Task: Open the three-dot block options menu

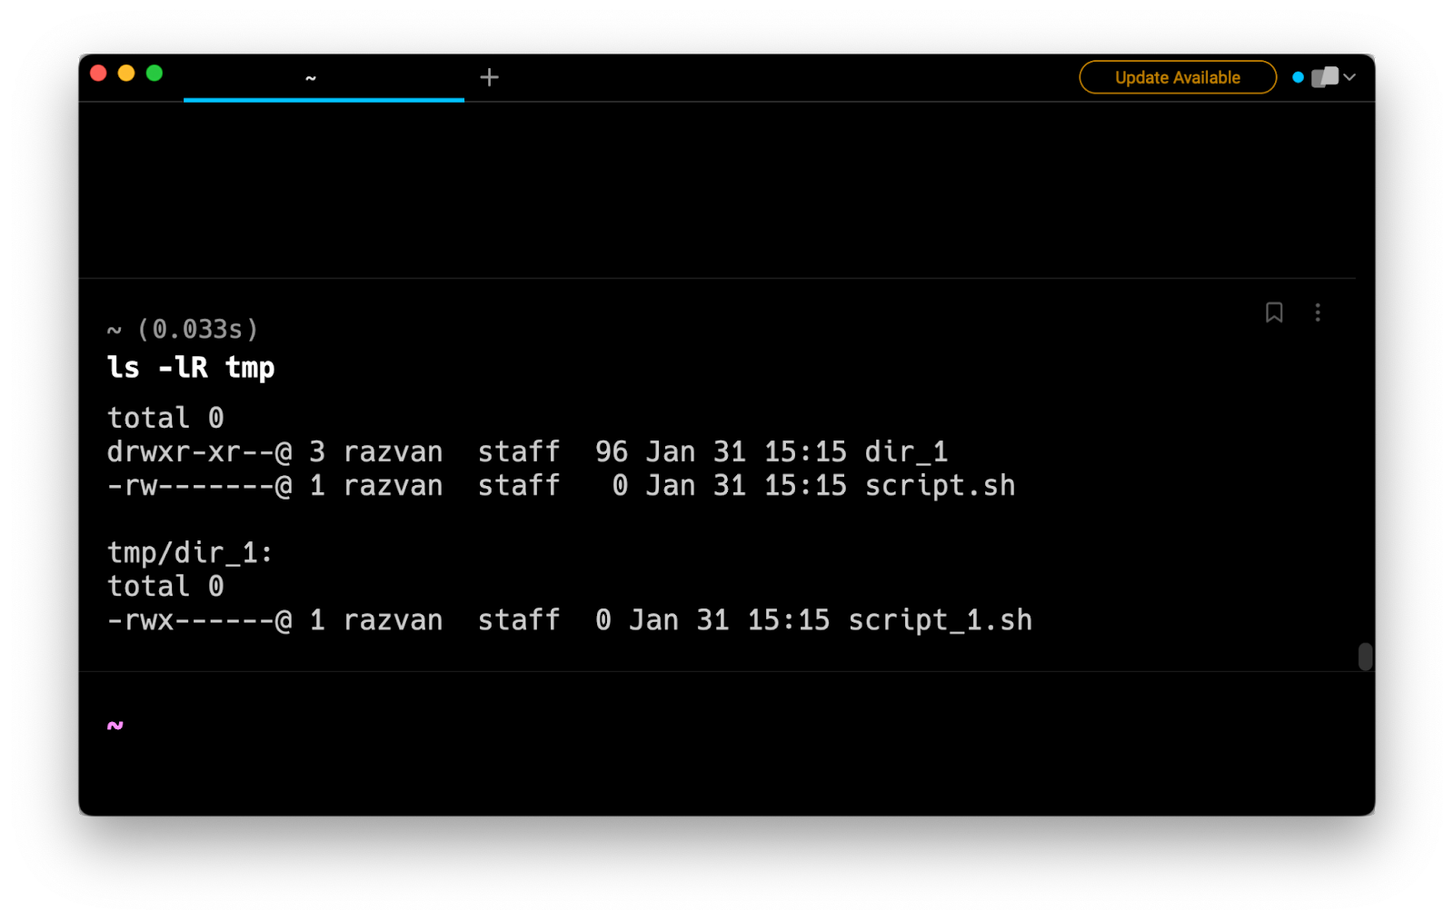Action: coord(1318,312)
